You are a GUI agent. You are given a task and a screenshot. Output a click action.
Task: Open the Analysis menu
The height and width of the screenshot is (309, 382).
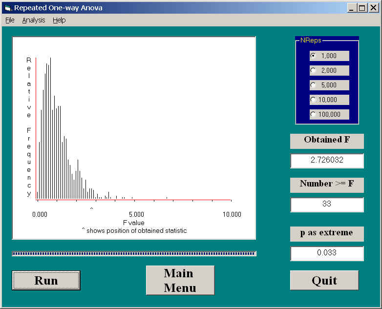click(34, 20)
